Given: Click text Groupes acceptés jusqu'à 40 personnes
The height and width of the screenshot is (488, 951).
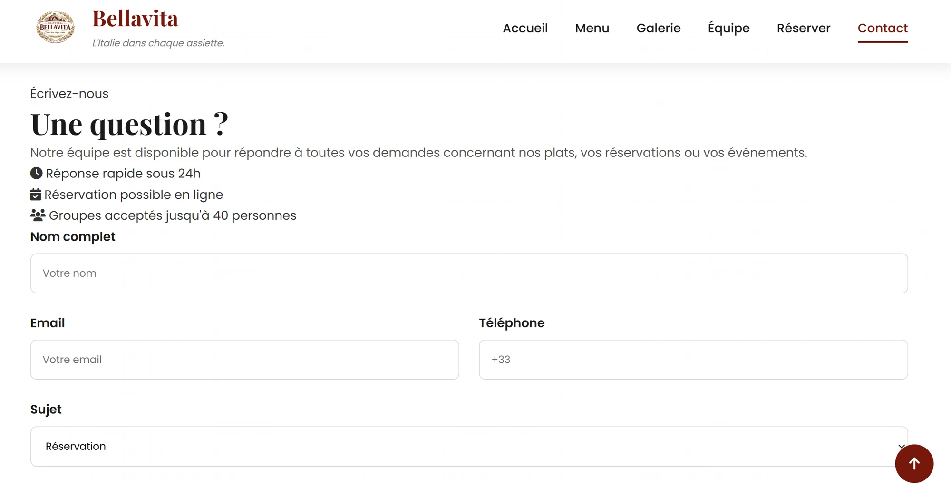Looking at the screenshot, I should click(x=173, y=215).
